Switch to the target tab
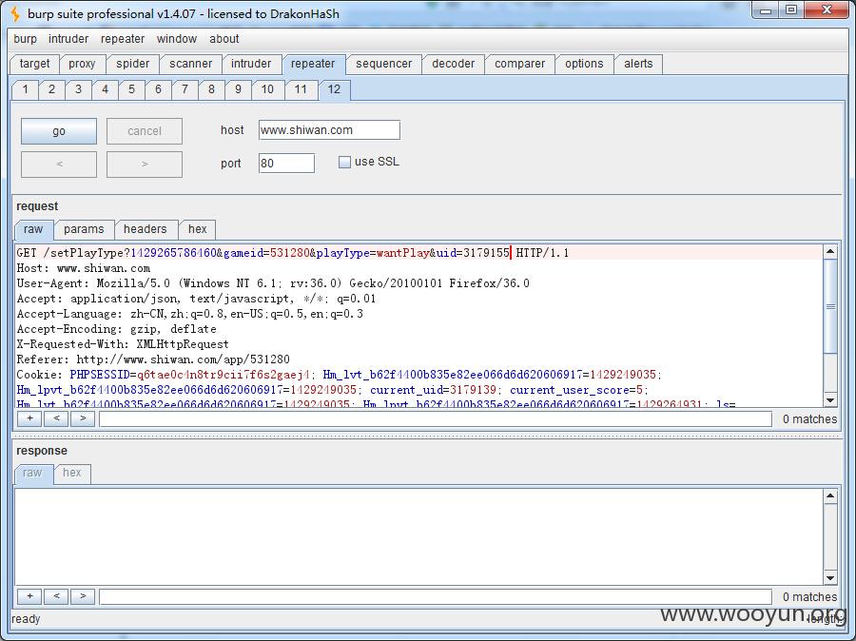 (x=34, y=64)
